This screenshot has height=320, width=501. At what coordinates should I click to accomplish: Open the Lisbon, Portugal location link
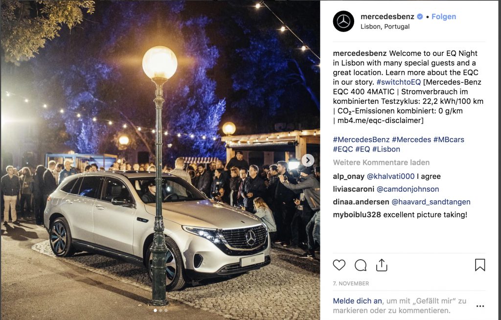[x=385, y=26]
